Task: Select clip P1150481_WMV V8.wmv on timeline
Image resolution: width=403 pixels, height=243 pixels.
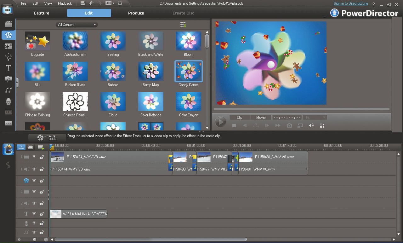Action: click(x=273, y=157)
